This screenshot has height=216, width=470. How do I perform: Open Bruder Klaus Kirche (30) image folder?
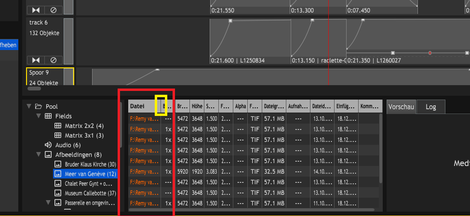85,164
